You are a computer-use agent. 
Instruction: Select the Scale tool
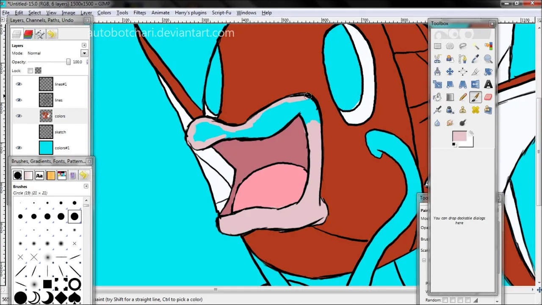click(x=437, y=84)
